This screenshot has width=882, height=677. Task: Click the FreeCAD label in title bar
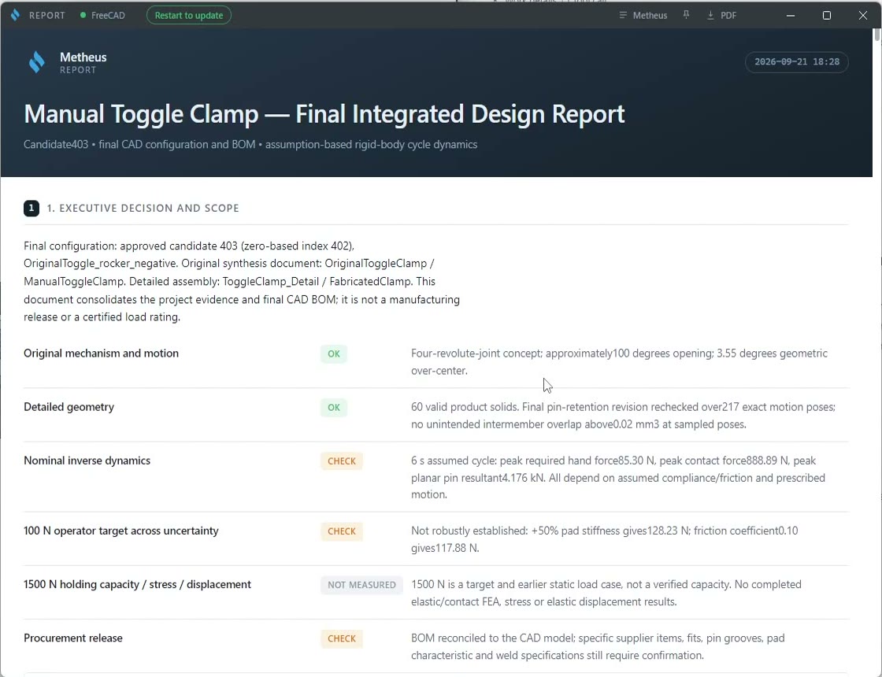tap(108, 15)
